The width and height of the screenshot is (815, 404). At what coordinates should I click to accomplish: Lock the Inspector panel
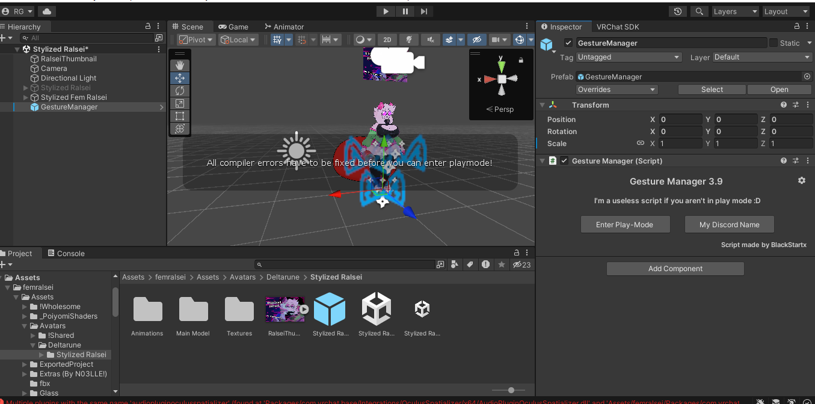797,26
